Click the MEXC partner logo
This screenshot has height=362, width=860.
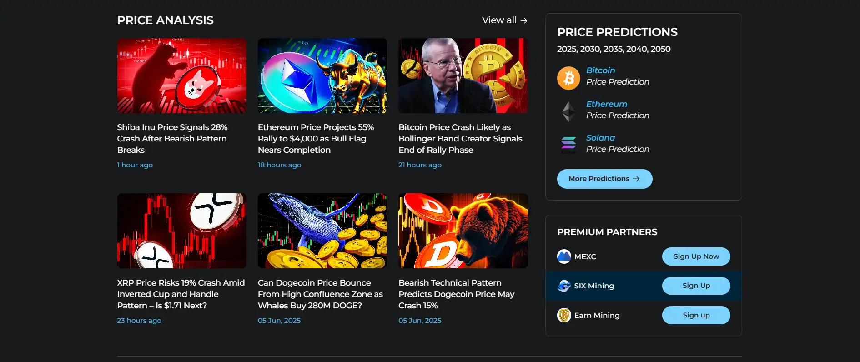[564, 256]
